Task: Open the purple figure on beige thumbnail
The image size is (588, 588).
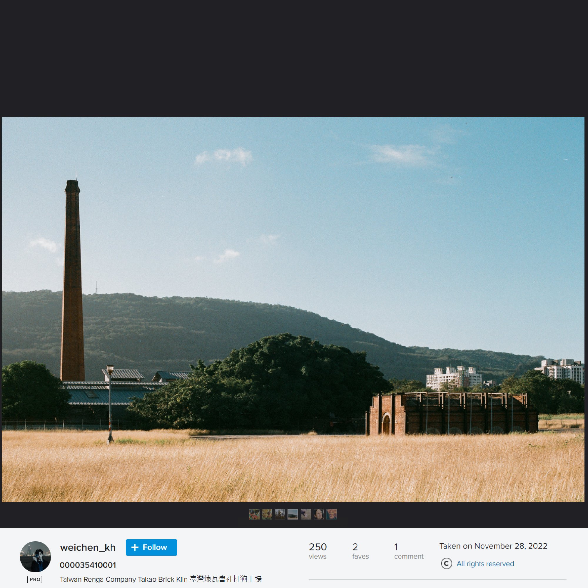Action: (x=305, y=514)
